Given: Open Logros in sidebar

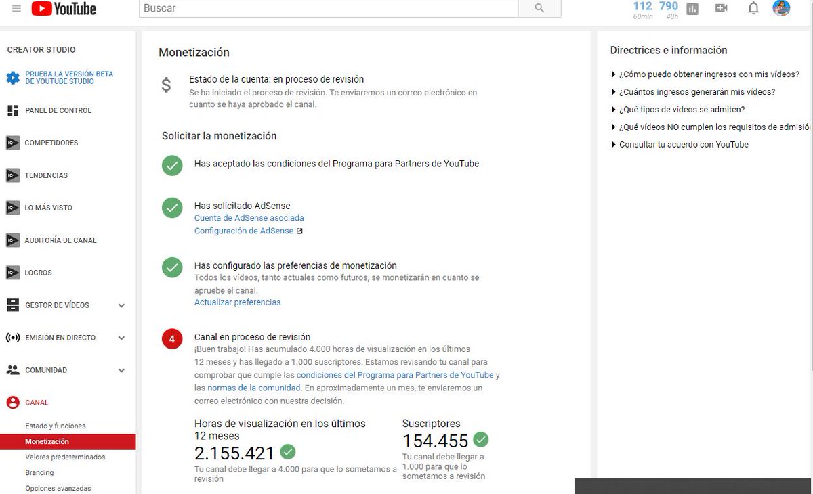Looking at the screenshot, I should pyautogui.click(x=39, y=273).
